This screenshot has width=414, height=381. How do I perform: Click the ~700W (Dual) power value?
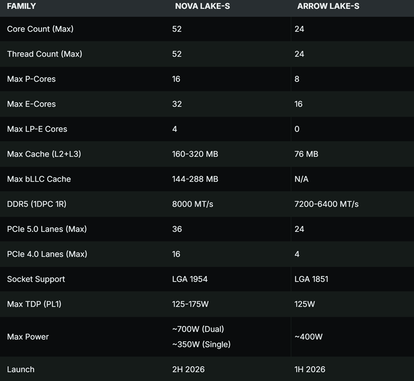[x=198, y=329]
